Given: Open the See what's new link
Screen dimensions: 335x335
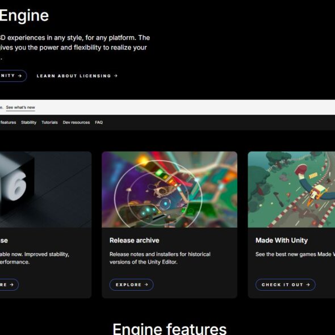Looking at the screenshot, I should (20, 107).
